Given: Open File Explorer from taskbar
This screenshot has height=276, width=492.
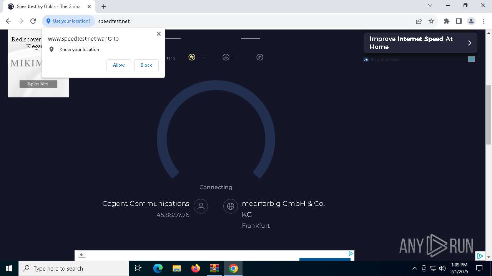Looking at the screenshot, I should 176,268.
